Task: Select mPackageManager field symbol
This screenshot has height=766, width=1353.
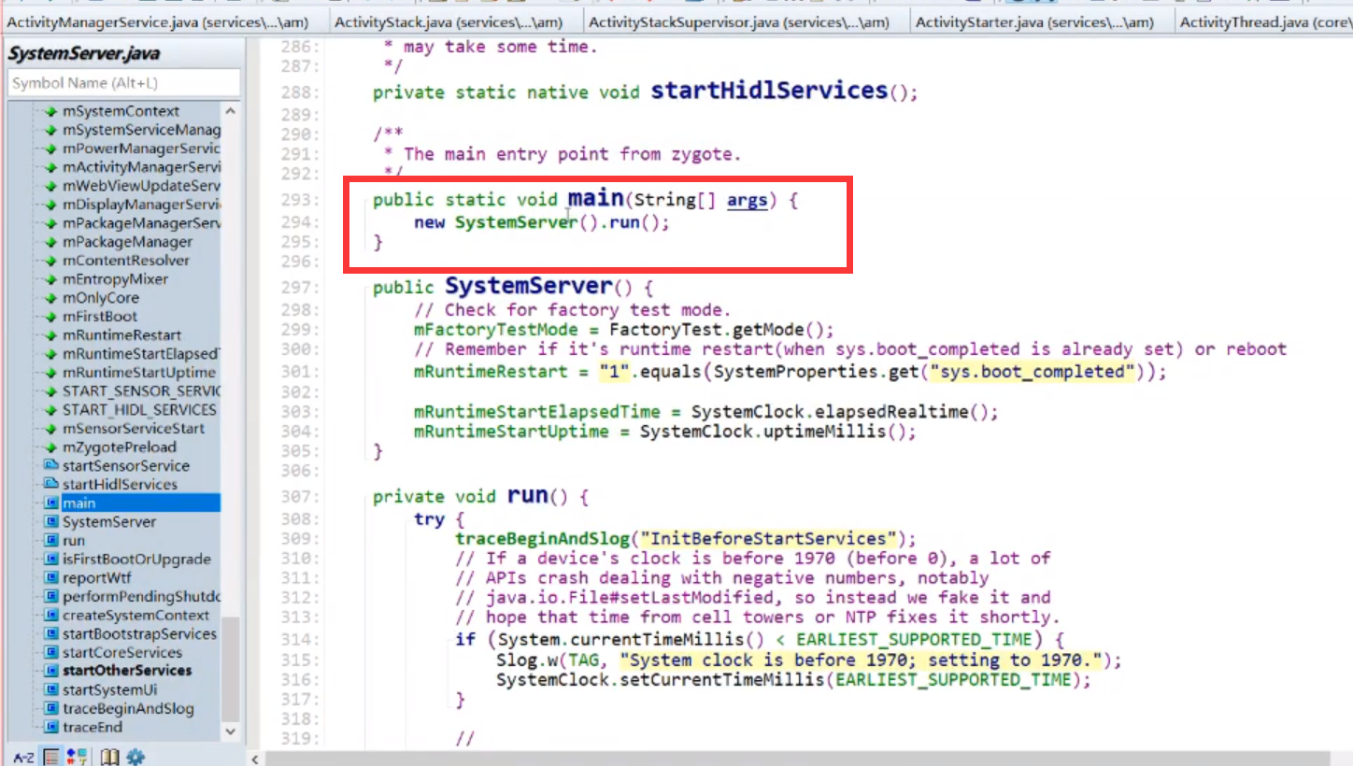Action: tap(127, 242)
